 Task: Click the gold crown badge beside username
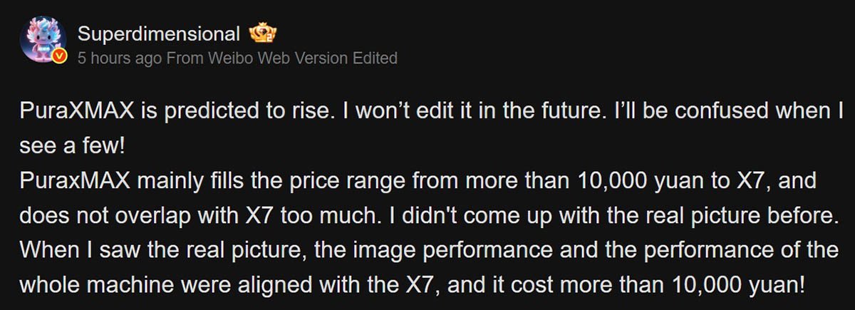point(261,33)
